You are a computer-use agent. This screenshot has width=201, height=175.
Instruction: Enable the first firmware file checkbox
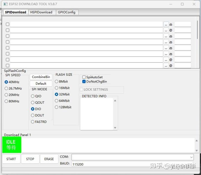[x=8, y=24]
